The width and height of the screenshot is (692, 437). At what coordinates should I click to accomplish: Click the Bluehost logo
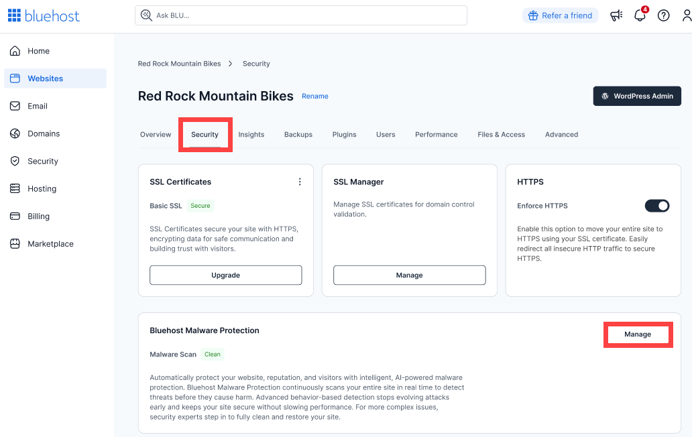tap(43, 15)
